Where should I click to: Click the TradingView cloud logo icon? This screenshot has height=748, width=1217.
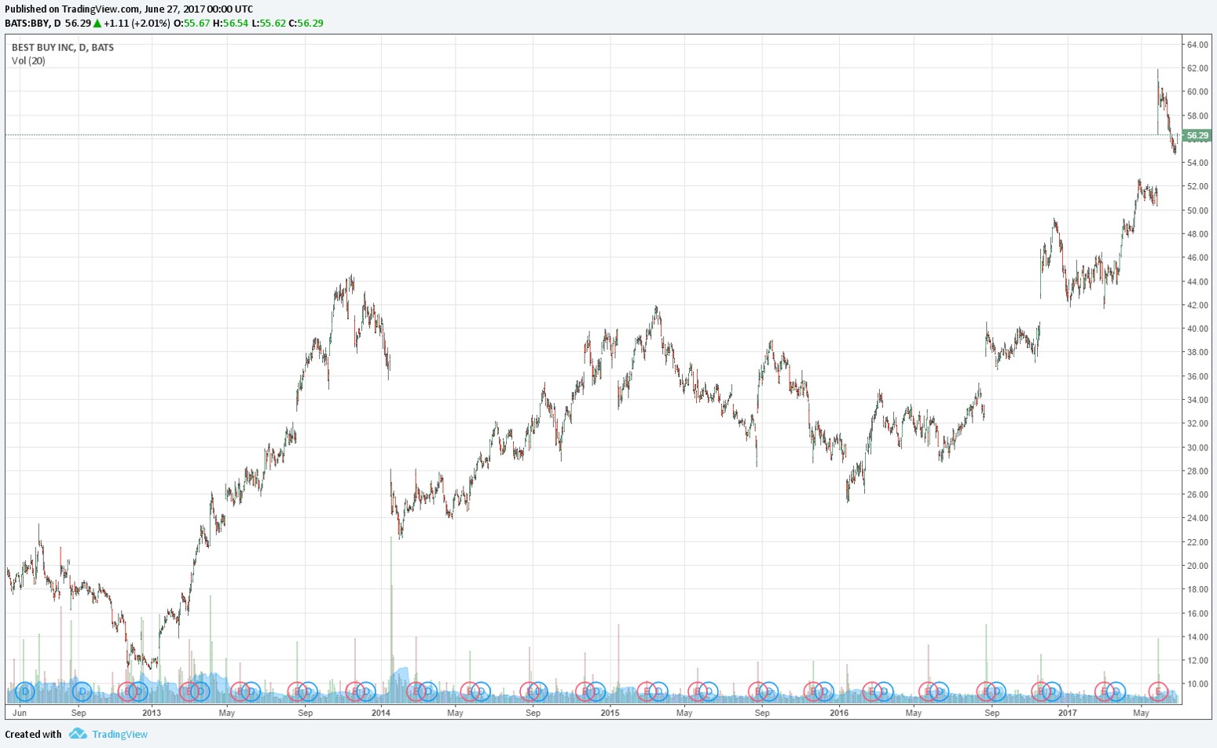77,734
